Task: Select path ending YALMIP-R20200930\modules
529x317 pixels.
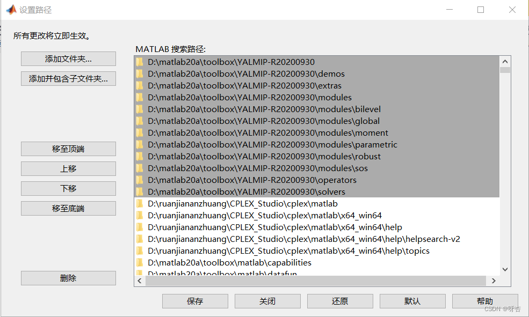Action: point(317,98)
